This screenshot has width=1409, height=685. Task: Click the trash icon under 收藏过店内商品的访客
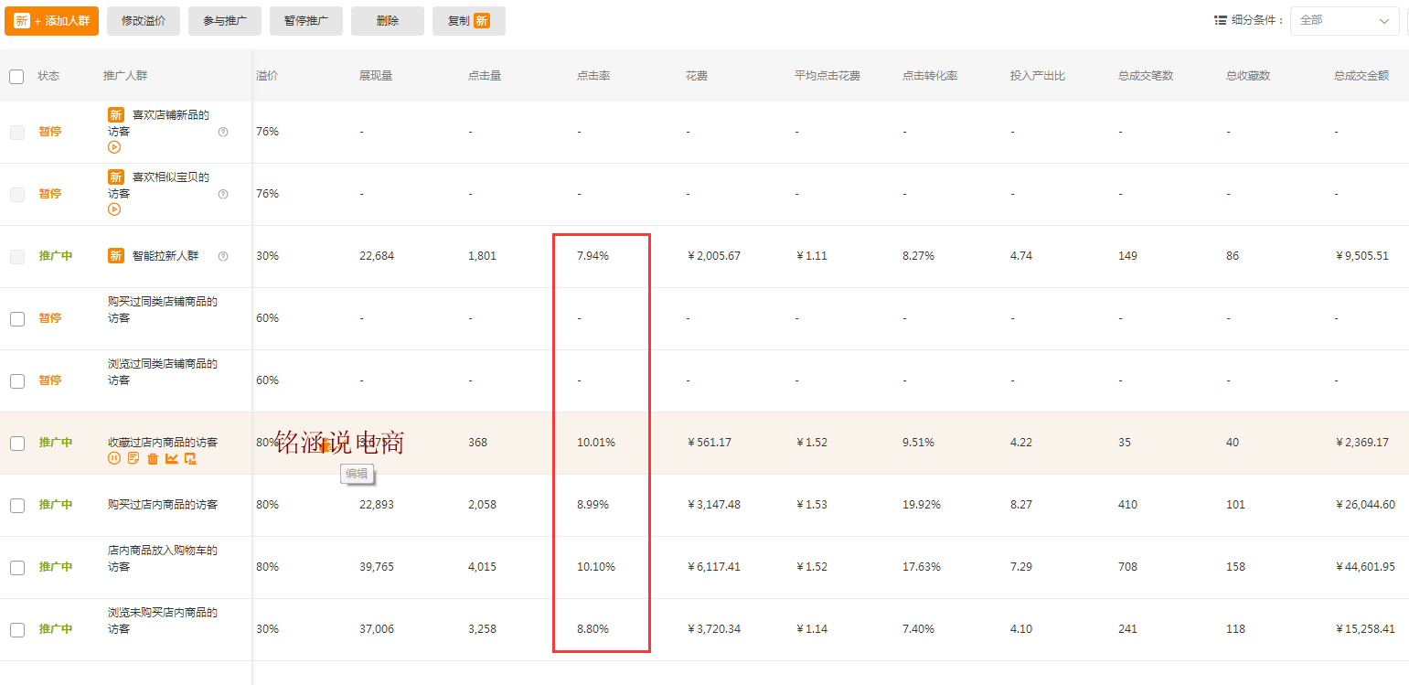pos(153,458)
